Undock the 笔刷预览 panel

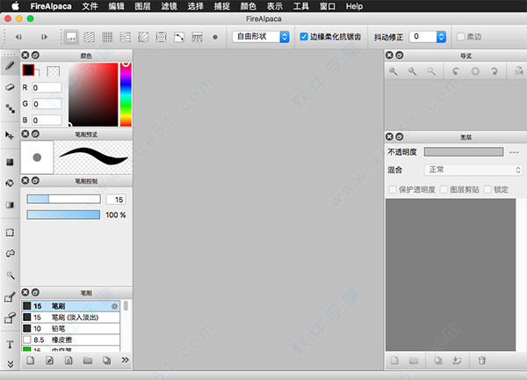(35, 134)
